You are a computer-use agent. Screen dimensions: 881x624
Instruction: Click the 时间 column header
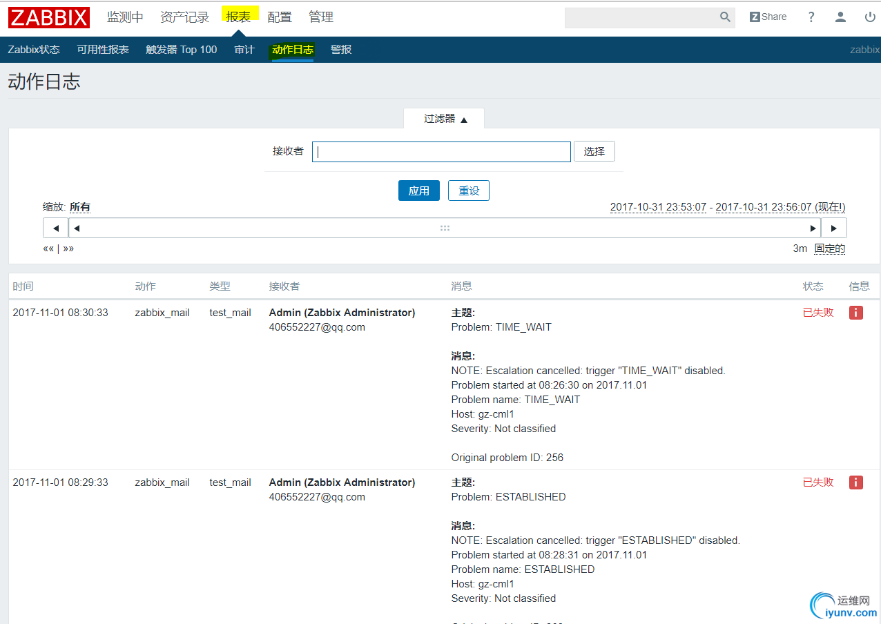point(23,286)
